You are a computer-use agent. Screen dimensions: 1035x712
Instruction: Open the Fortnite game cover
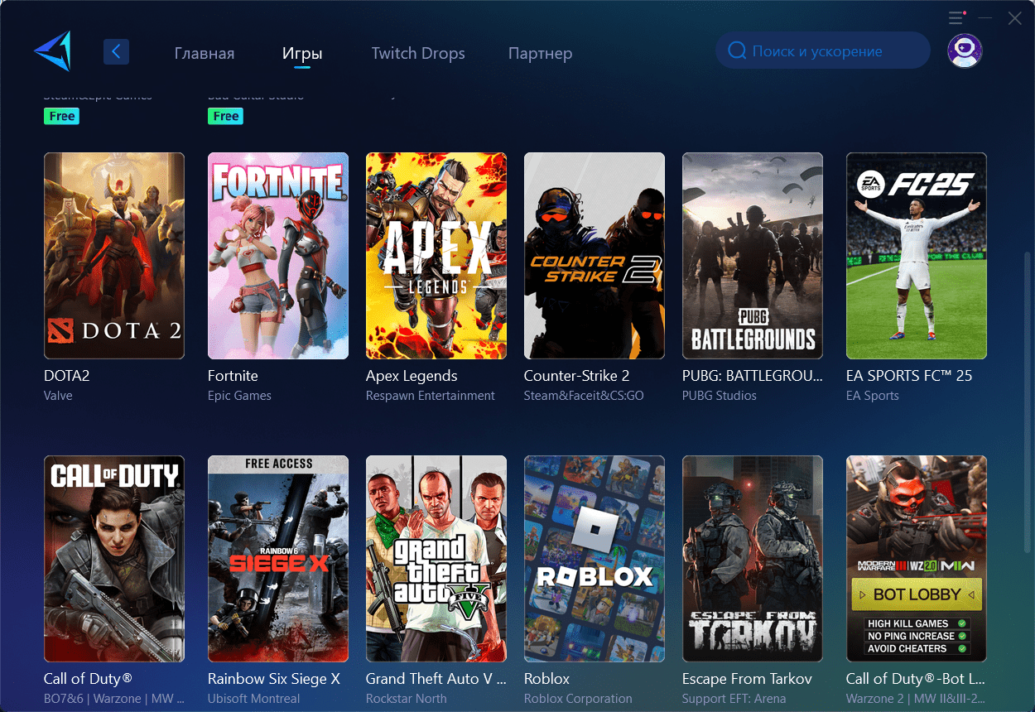[x=278, y=256]
